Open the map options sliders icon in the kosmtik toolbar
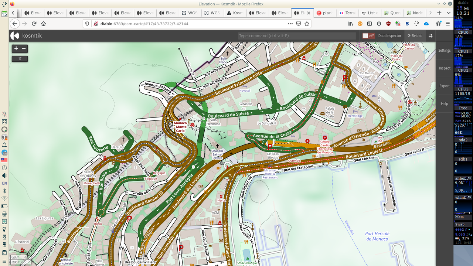 pos(431,36)
